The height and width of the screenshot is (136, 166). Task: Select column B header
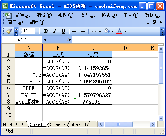(x=58, y=48)
